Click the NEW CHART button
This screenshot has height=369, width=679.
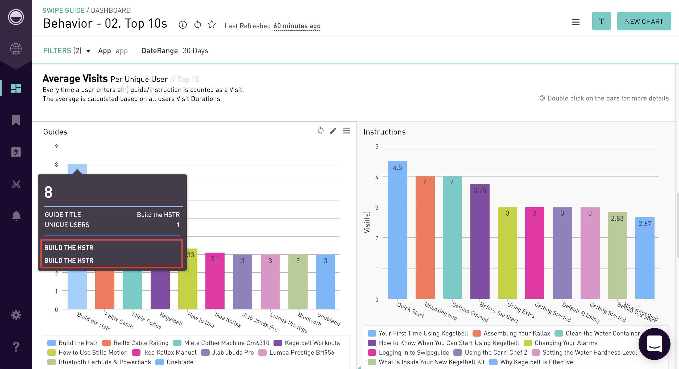pos(644,21)
